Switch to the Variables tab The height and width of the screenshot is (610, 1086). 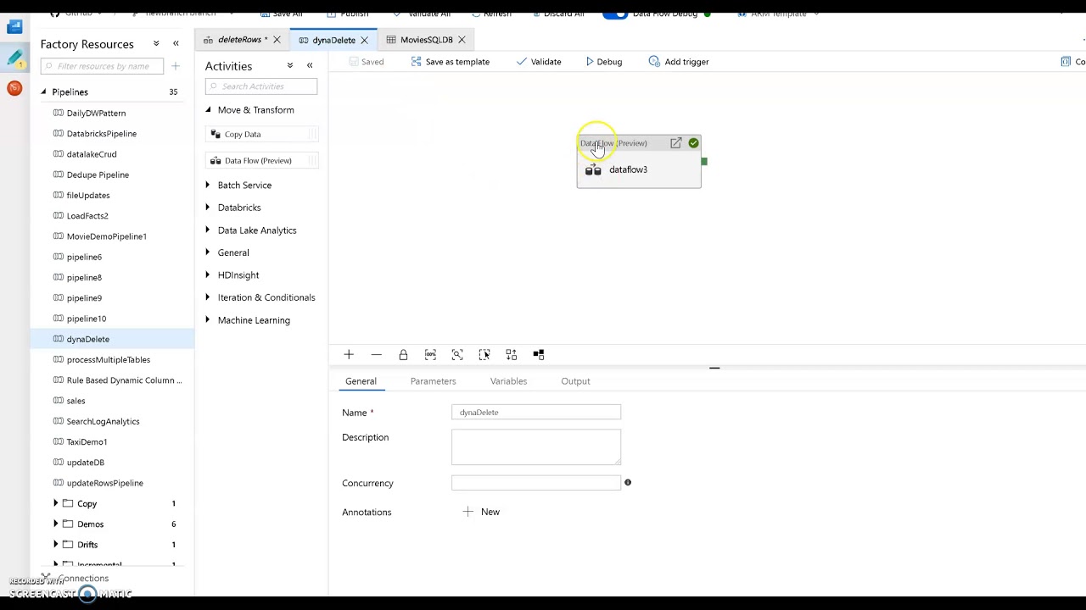pyautogui.click(x=508, y=381)
